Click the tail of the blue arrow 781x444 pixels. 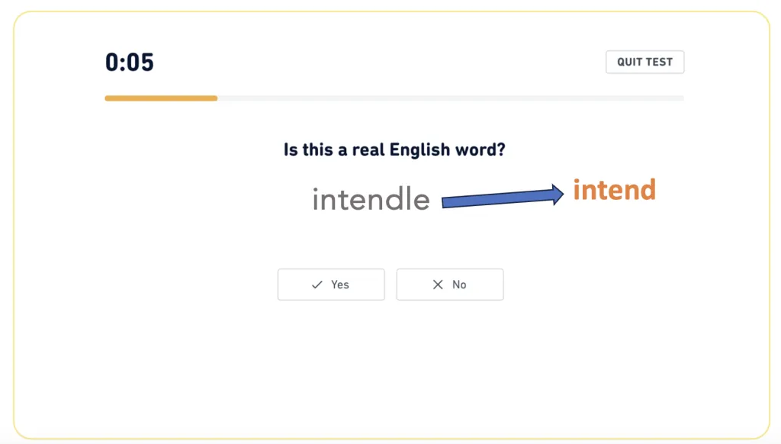(446, 202)
